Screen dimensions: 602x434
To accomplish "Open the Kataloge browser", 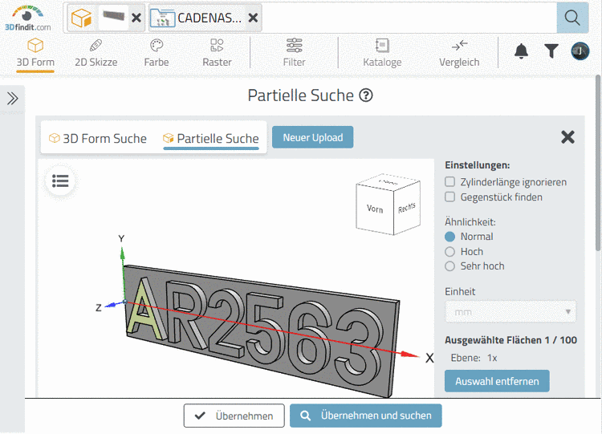I will pyautogui.click(x=382, y=53).
